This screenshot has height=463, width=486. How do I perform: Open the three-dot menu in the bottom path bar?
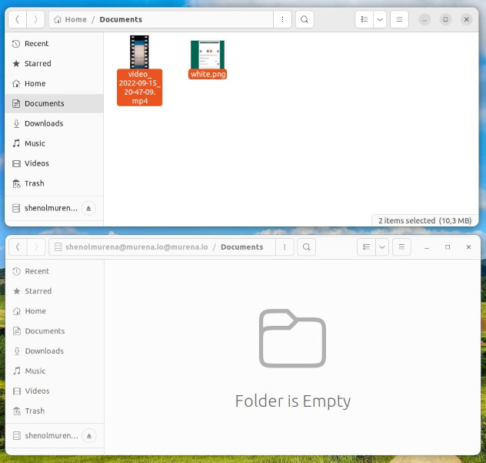coord(284,247)
